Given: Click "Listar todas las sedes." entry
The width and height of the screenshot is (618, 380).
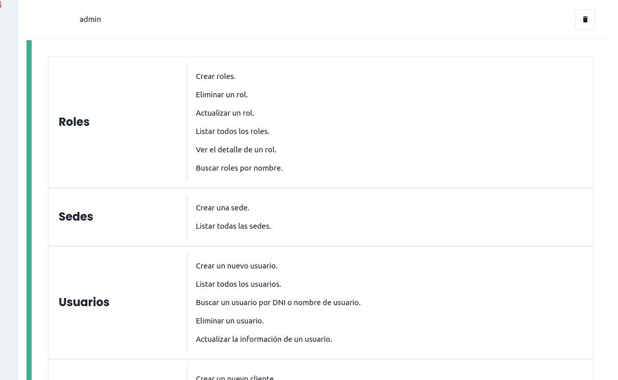Looking at the screenshot, I should [x=233, y=226].
